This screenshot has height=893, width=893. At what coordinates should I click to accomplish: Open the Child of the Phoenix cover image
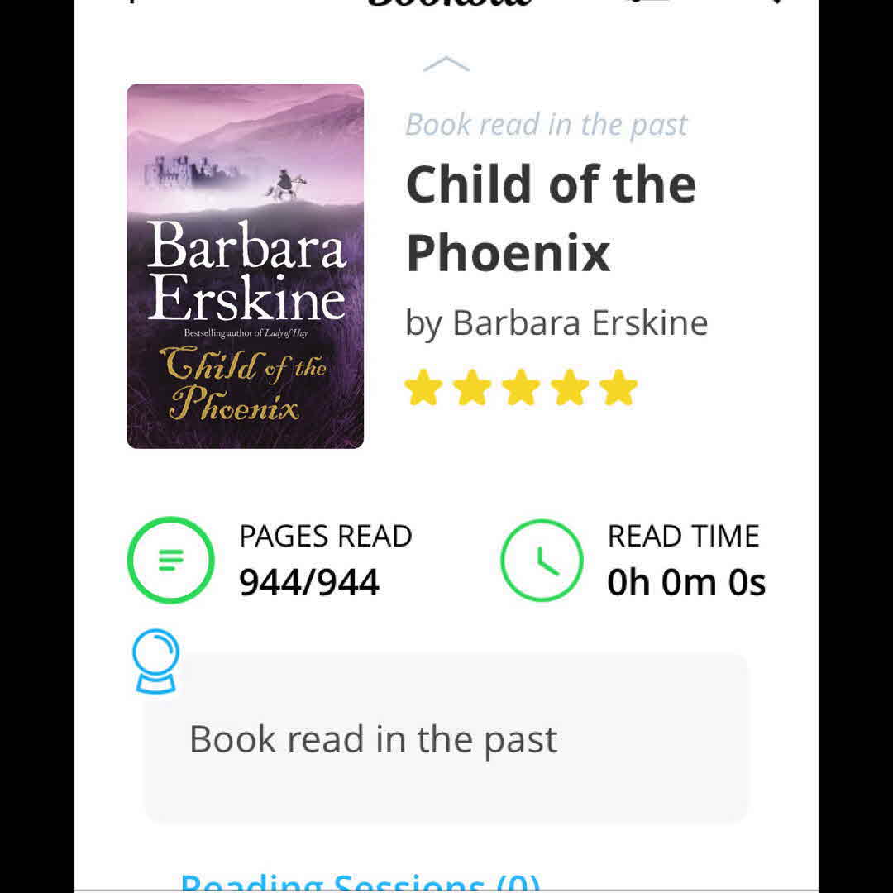pyautogui.click(x=245, y=266)
